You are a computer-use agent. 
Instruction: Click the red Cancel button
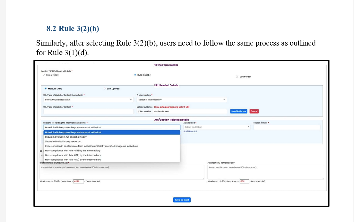click(x=254, y=111)
